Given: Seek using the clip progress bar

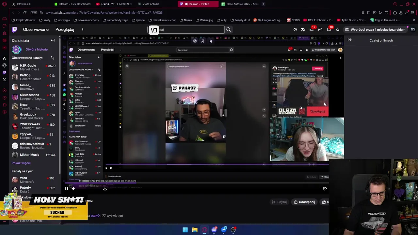Looking at the screenshot, I should point(197,183).
